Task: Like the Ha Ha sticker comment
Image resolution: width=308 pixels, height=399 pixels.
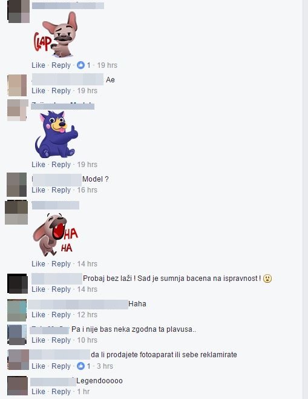Action: coord(38,263)
